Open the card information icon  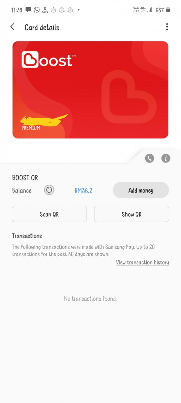[166, 158]
